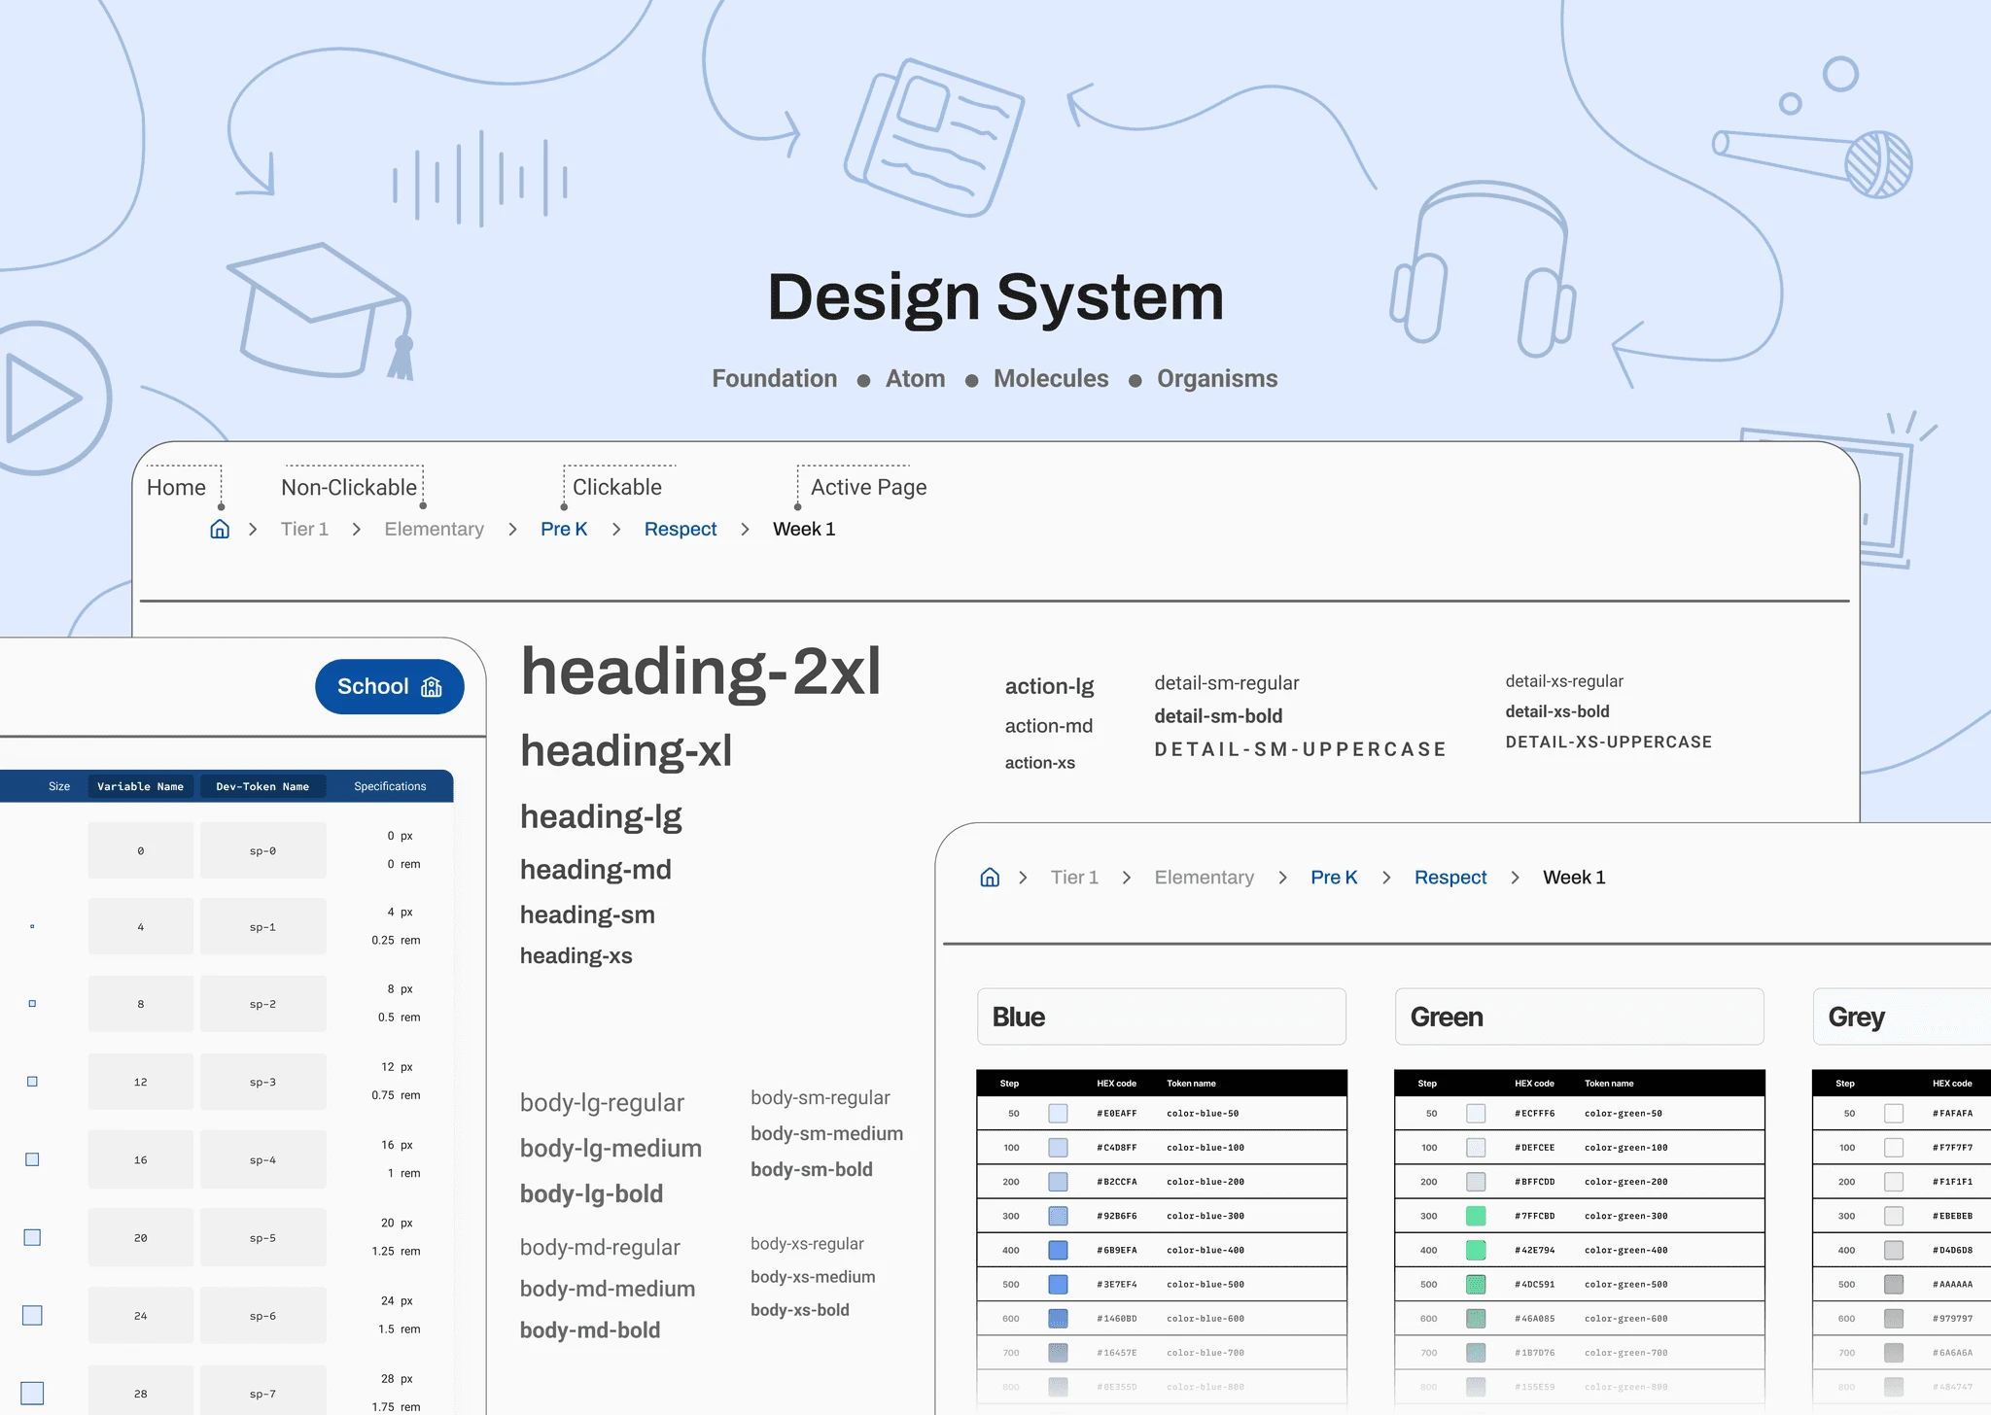Choose the color-green-200 swatch
The width and height of the screenshot is (1991, 1415).
(1476, 1182)
